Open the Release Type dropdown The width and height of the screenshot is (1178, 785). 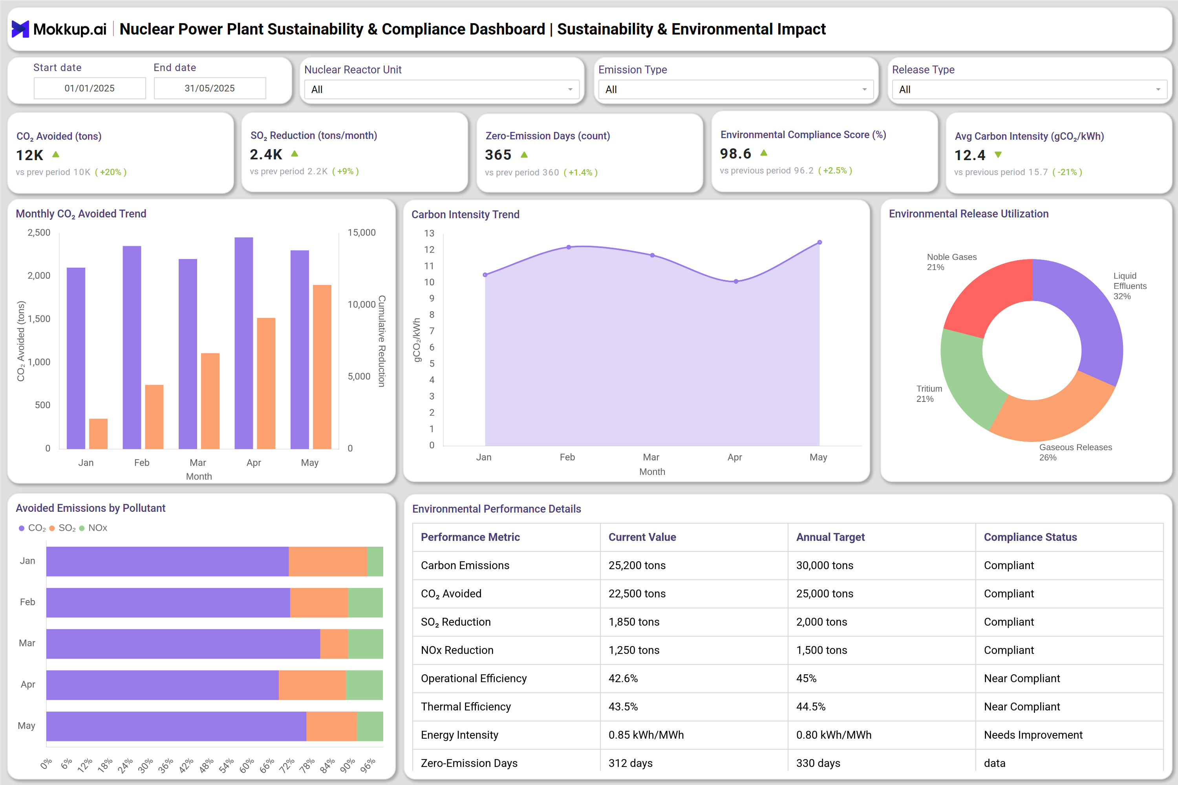(x=1030, y=89)
